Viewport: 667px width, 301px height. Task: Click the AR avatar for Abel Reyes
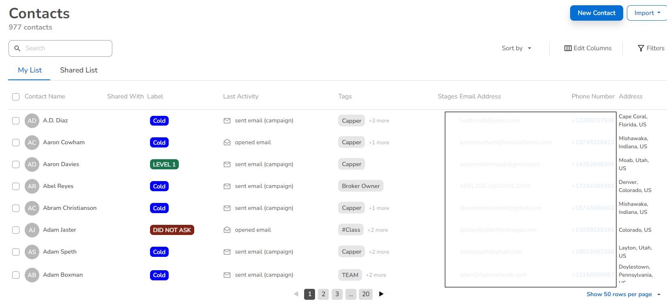click(32, 186)
